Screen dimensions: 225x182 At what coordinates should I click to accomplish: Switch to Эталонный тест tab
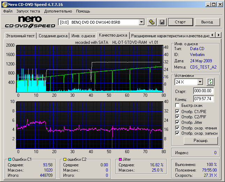coord(20,36)
